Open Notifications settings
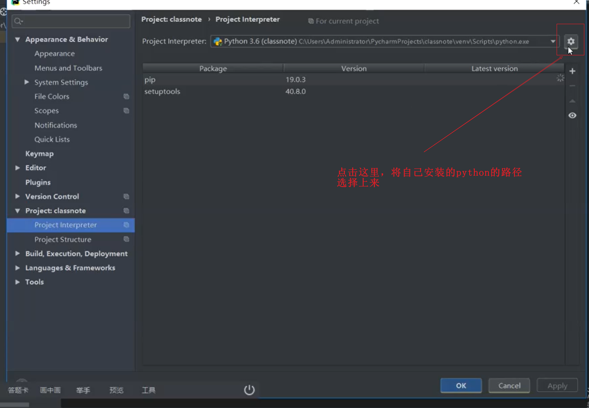 coord(56,125)
